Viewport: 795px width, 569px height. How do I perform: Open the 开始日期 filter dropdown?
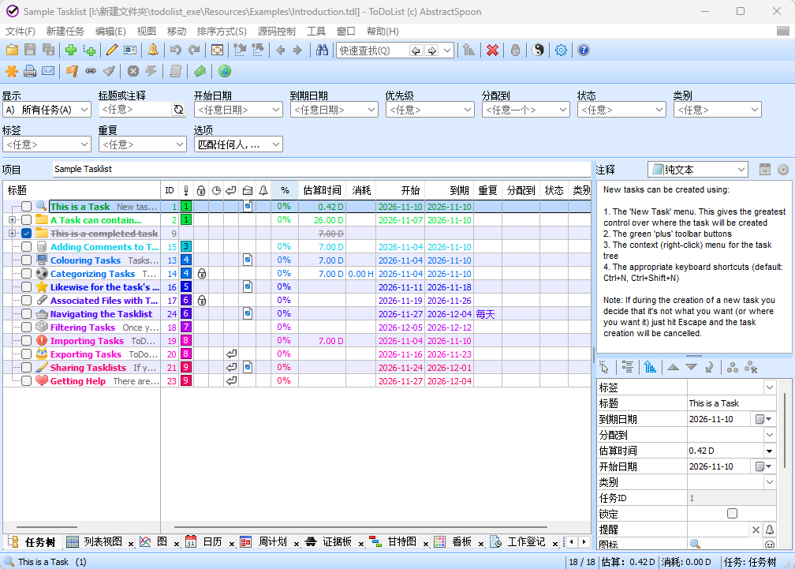point(238,110)
